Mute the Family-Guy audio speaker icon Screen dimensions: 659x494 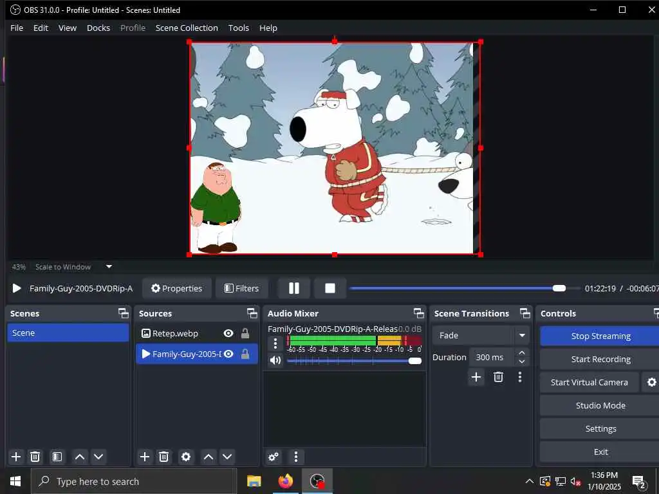click(275, 360)
